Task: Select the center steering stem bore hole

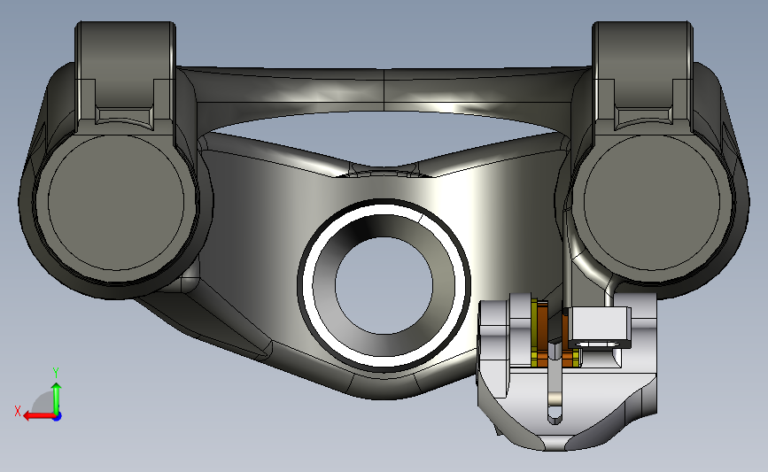Action: tap(384, 285)
